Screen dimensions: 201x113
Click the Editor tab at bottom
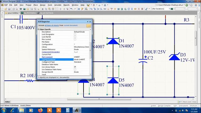[x=8, y=102]
